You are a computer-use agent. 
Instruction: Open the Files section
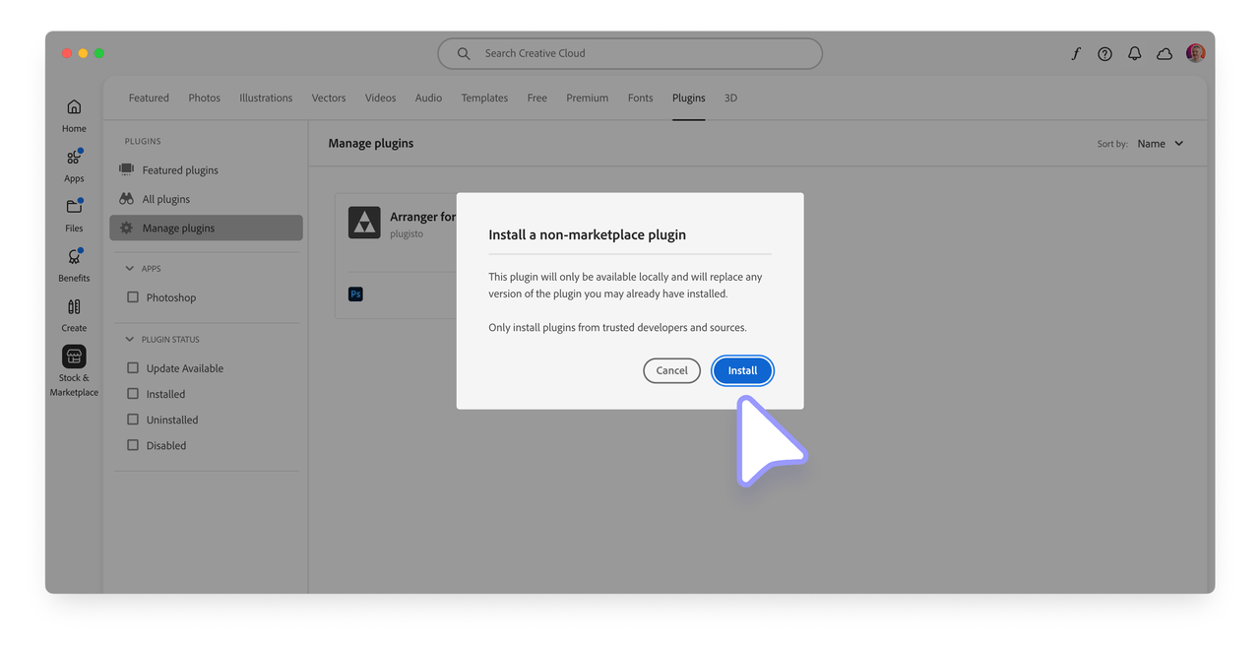(x=74, y=212)
